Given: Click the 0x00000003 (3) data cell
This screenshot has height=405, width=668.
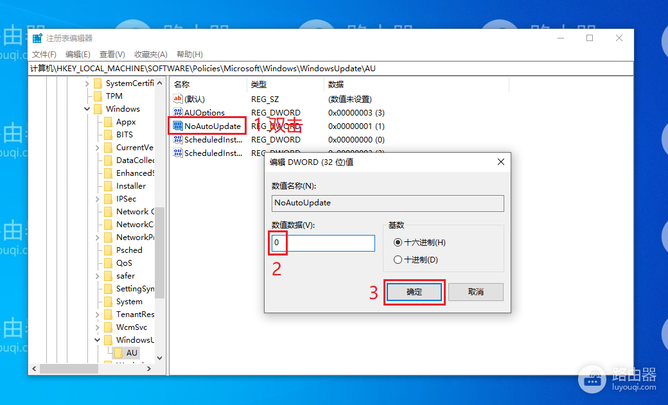Looking at the screenshot, I should [356, 112].
